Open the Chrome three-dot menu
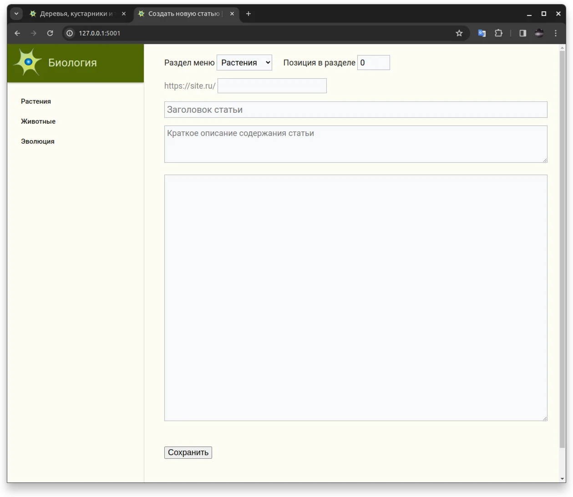573x497 pixels. pos(555,33)
